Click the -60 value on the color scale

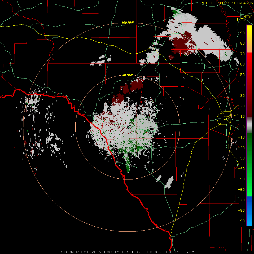(241, 190)
